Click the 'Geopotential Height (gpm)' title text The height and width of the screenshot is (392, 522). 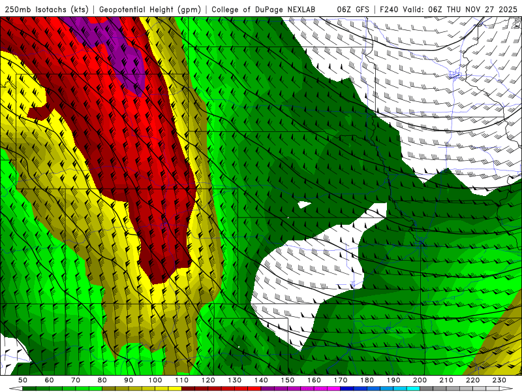[x=150, y=9]
